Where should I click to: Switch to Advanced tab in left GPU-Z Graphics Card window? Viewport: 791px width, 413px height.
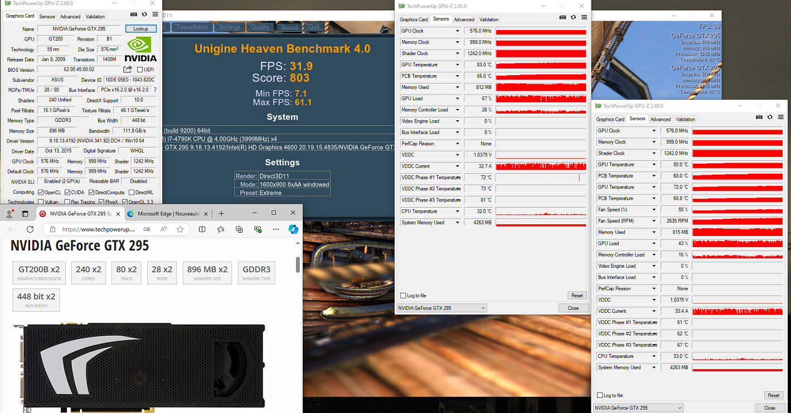70,17
